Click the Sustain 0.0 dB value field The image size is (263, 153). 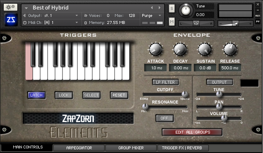pos(205,68)
